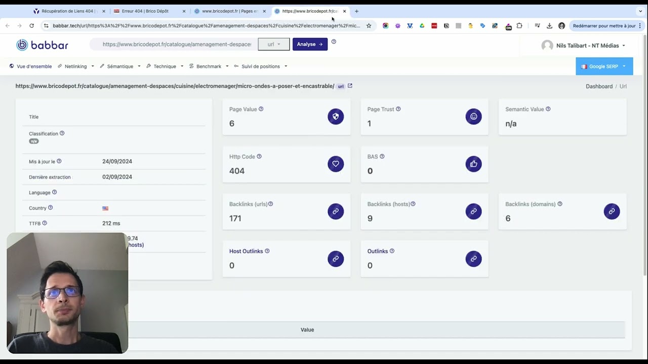Click the date 24/09/2024
This screenshot has height=364, width=648.
coord(117,161)
